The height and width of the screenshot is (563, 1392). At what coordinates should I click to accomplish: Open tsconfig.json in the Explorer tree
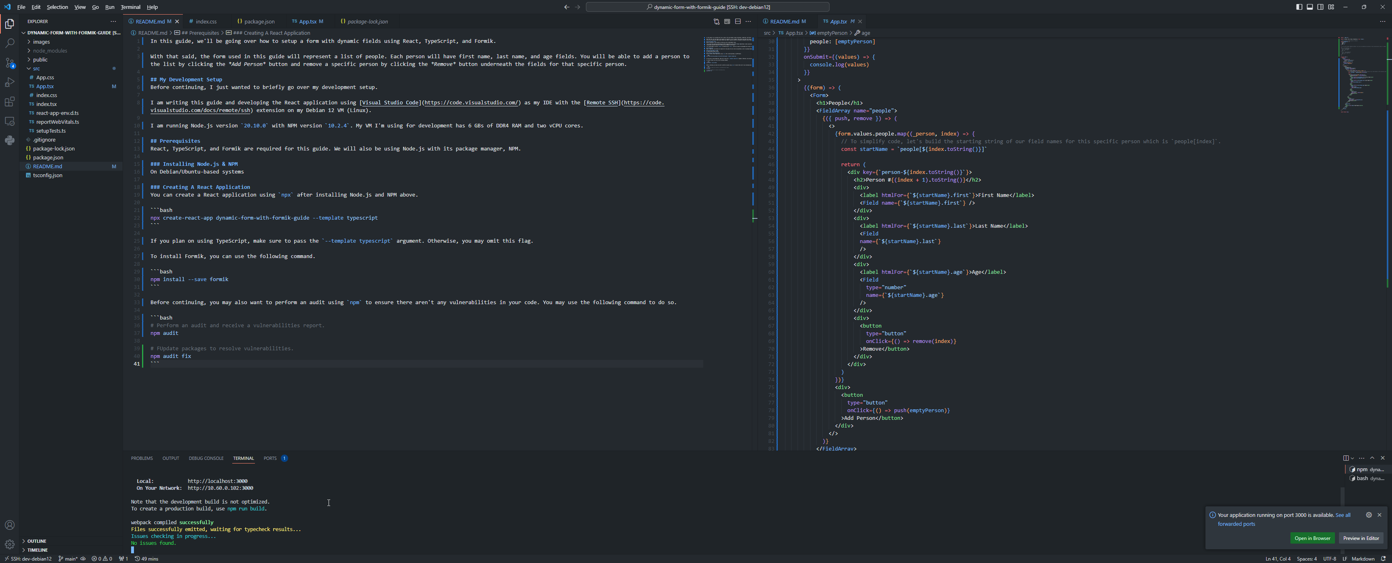(x=71, y=175)
